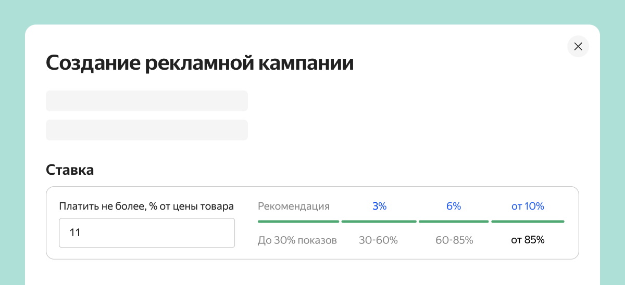Viewport: 625px width, 285px height.
Task: Click the Платить не более field label
Action: (146, 206)
